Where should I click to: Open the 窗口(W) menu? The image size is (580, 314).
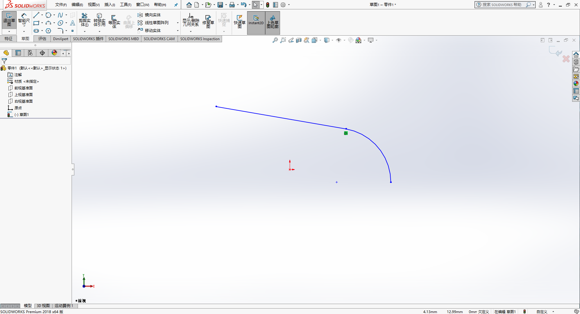143,5
